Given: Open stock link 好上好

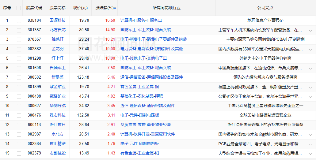Looking at the screenshot, I should click(58, 58).
